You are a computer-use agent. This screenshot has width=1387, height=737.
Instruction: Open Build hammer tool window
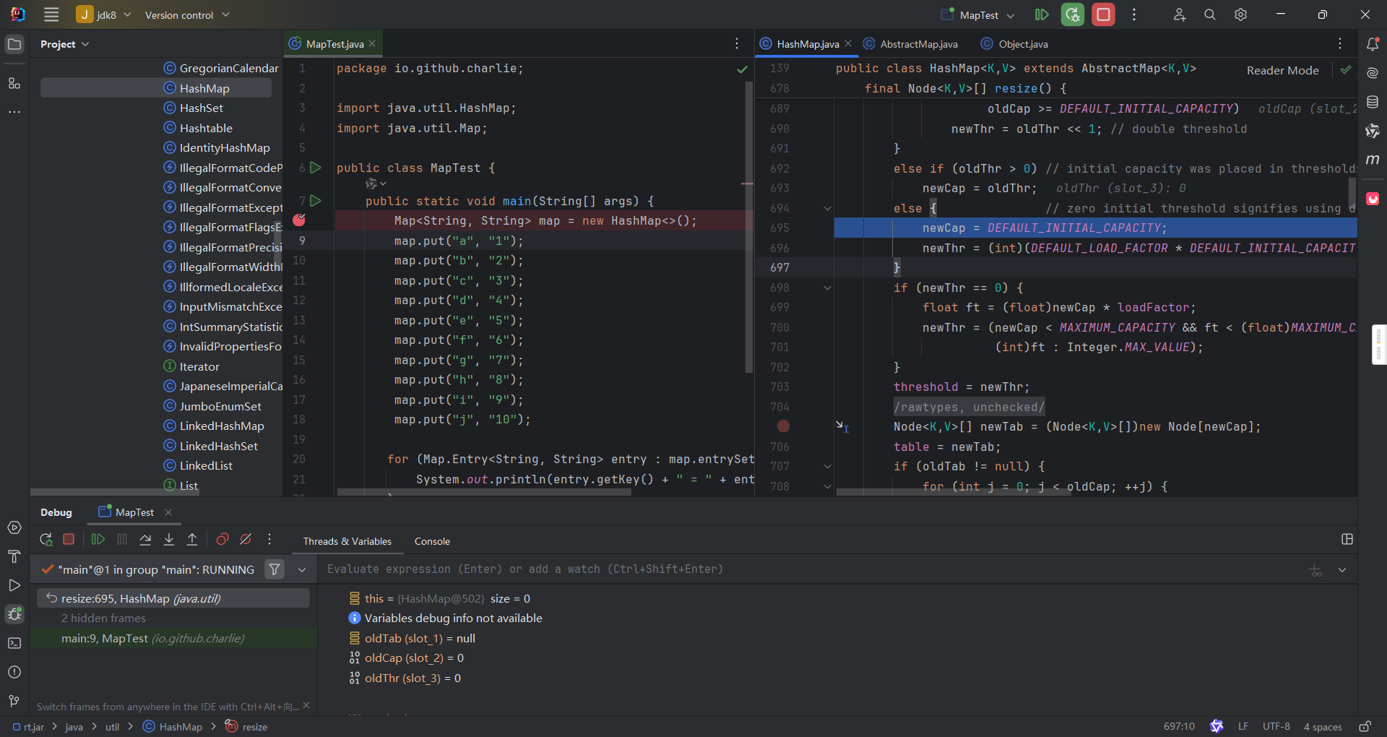(14, 556)
